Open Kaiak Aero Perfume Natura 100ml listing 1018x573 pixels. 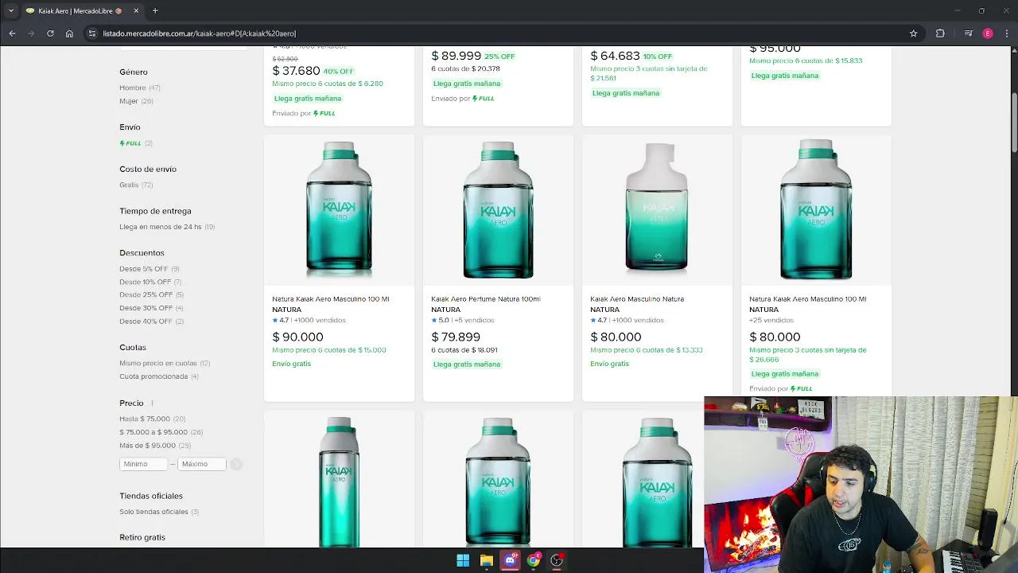(486, 299)
